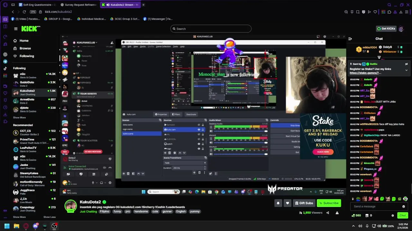Open a new browser tab
The width and height of the screenshot is (412, 231).
[143, 5]
